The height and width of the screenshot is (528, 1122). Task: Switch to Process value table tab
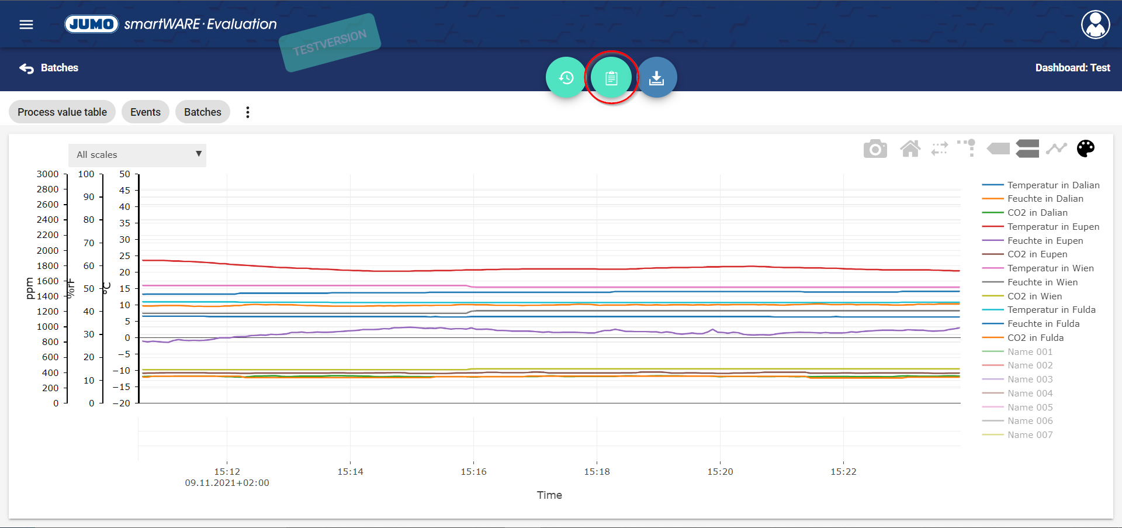point(62,112)
